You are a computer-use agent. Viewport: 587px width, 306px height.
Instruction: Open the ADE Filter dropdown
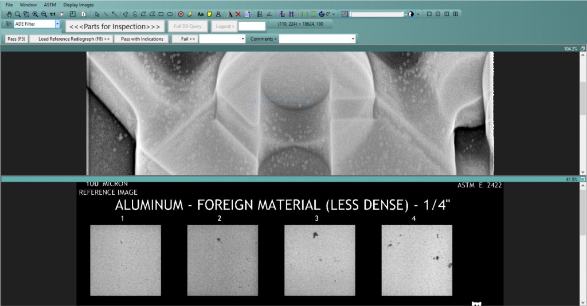[x=57, y=24]
